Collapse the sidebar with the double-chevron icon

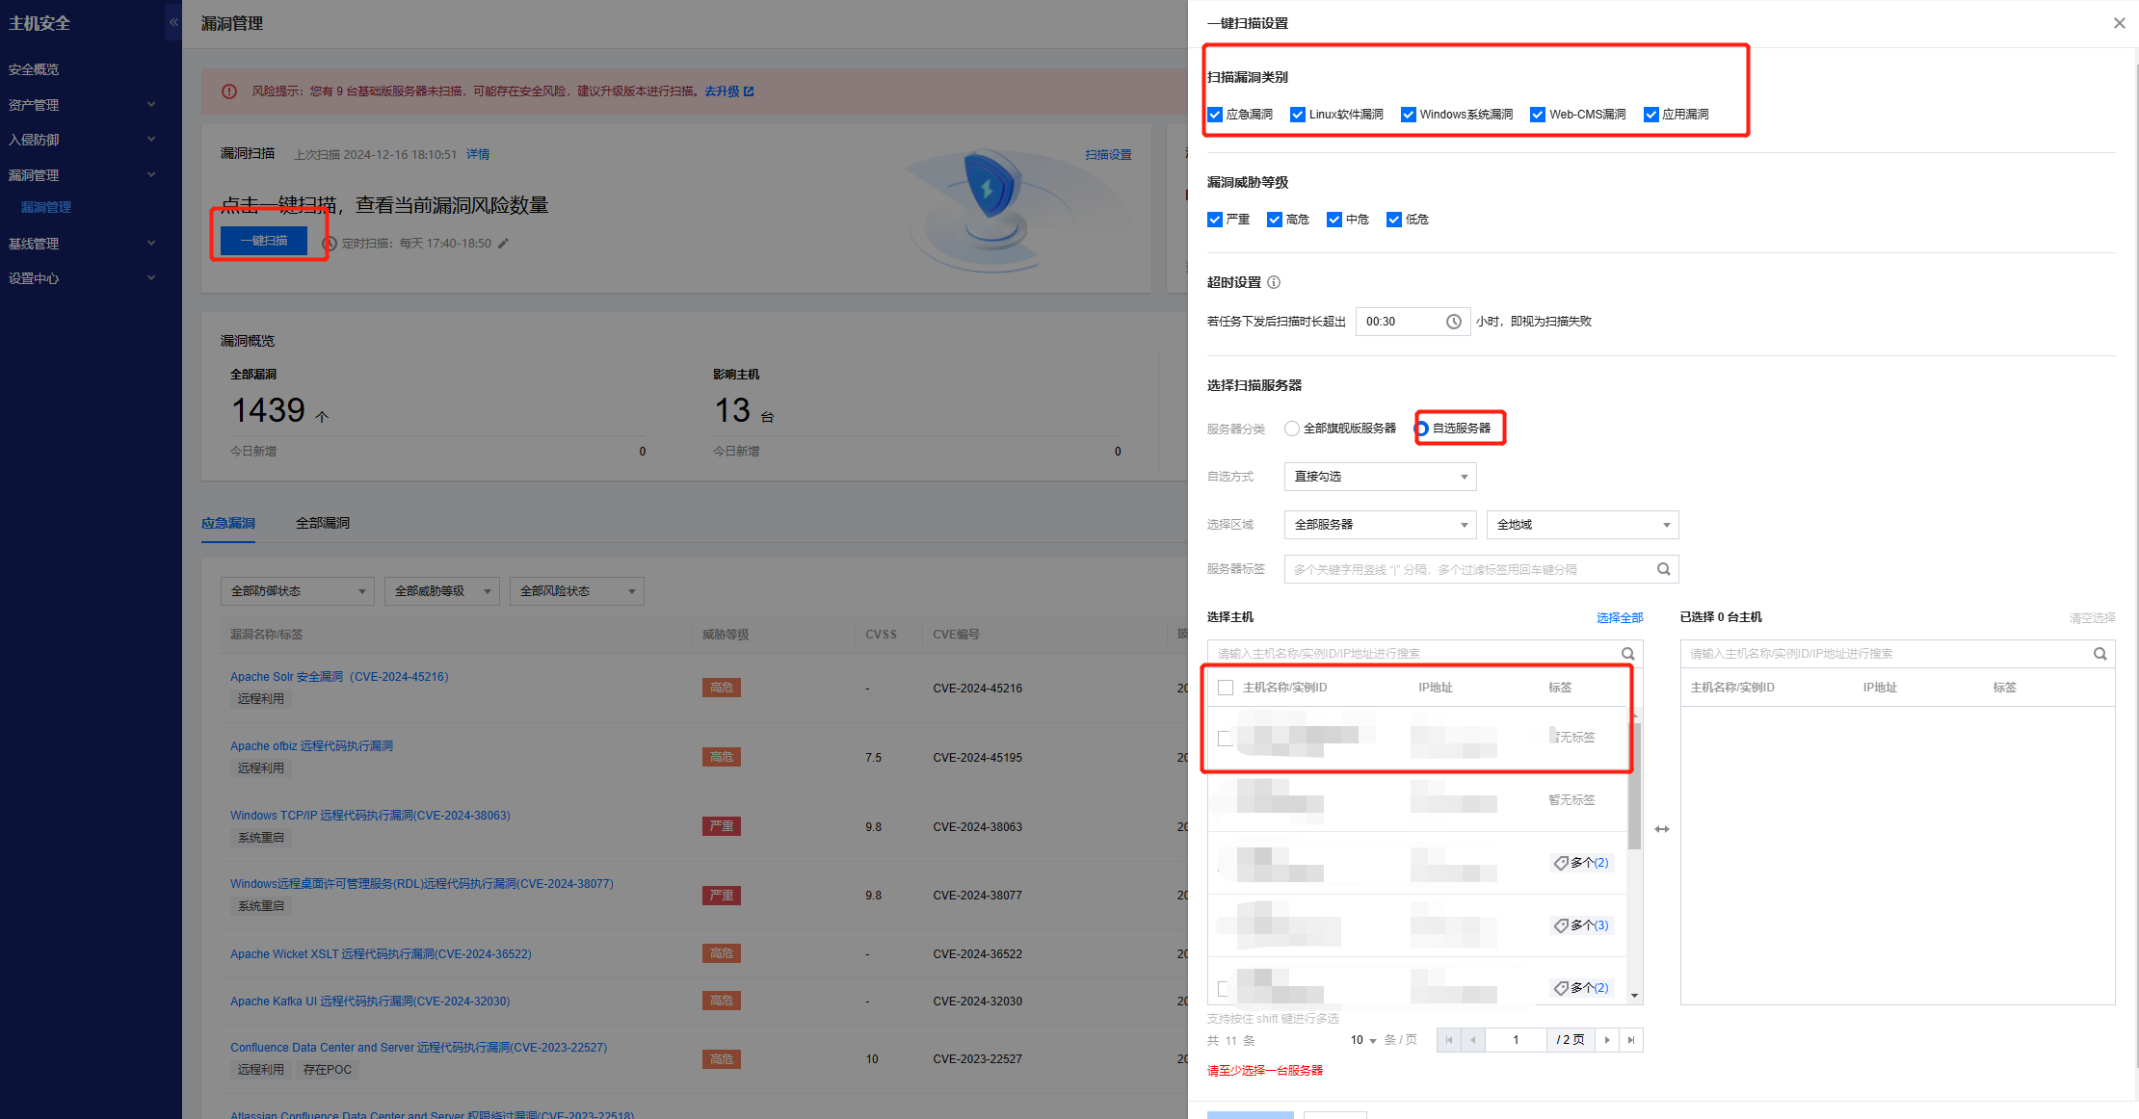173,22
